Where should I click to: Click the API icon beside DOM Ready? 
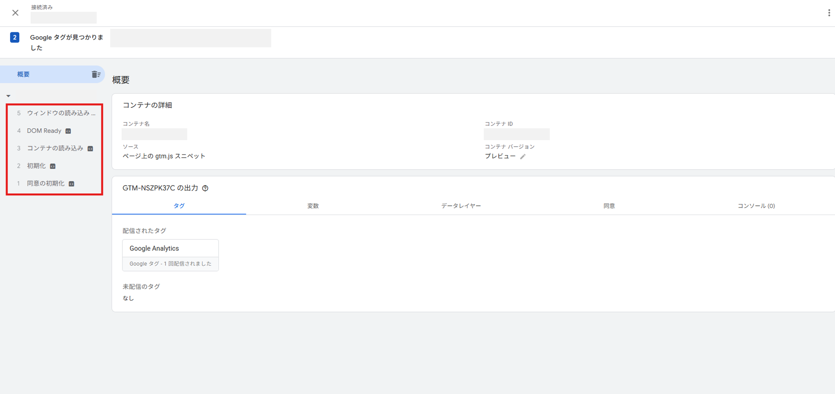(x=68, y=131)
